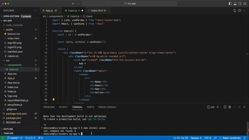Open new terminal launch profile dropdown

click(221, 107)
